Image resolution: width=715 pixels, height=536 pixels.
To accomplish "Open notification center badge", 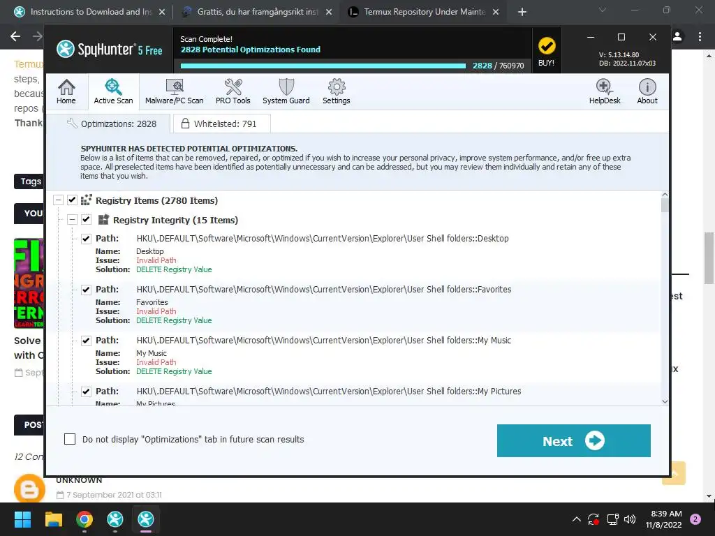I will coord(695,519).
